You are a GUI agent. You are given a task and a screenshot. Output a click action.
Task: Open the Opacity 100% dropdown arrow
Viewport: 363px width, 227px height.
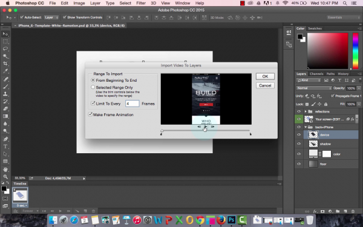[x=359, y=88]
